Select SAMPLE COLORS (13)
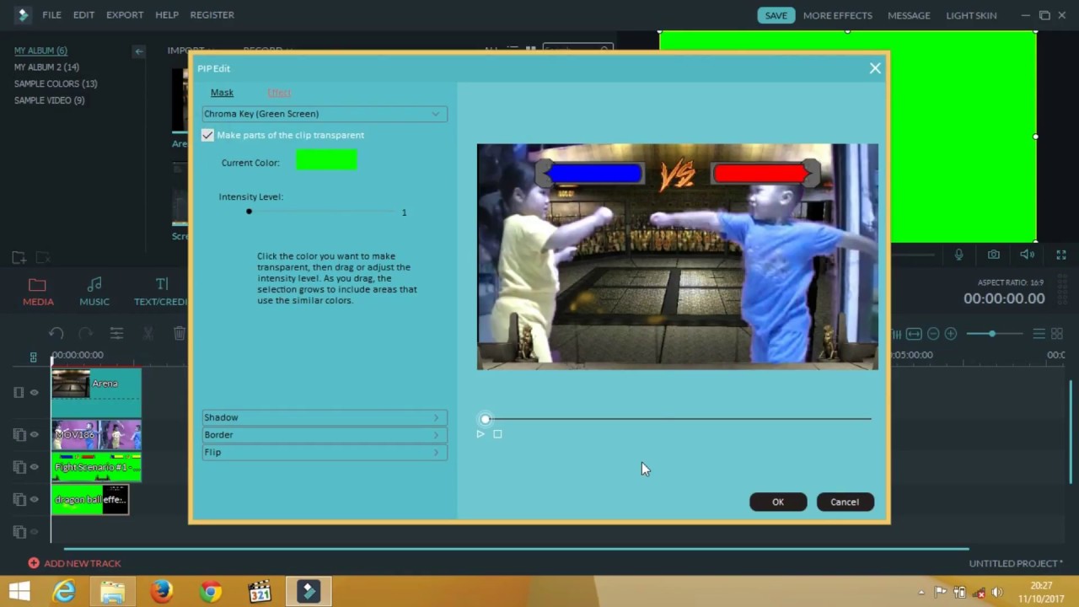1079x607 pixels. [56, 83]
